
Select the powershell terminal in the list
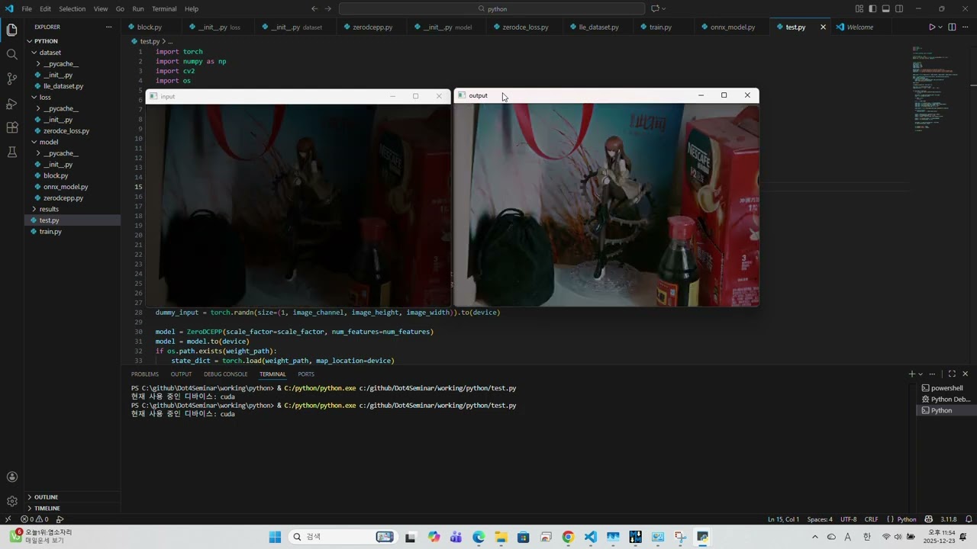click(946, 388)
